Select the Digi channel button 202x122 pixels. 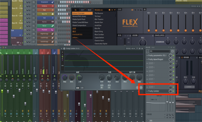46,10
